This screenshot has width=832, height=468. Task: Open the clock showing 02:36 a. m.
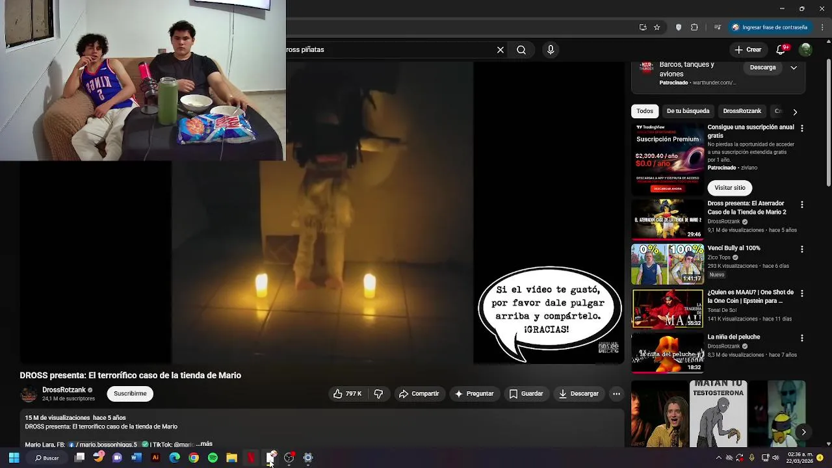pyautogui.click(x=800, y=458)
